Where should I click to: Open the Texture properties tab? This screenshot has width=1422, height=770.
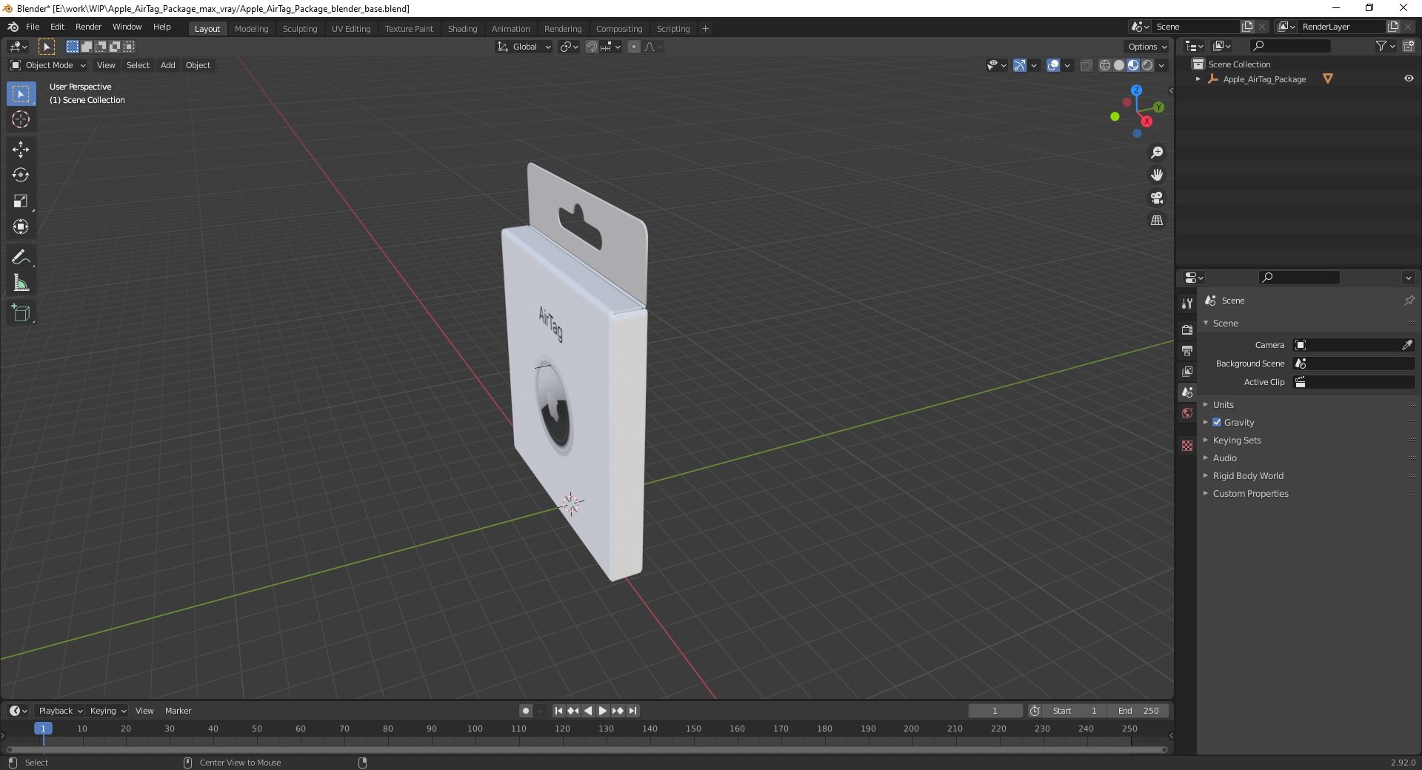click(1187, 446)
